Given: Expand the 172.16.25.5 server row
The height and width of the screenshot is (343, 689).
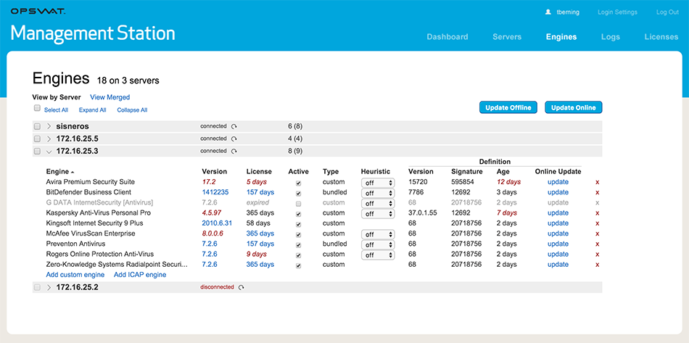Looking at the screenshot, I should tap(49, 139).
